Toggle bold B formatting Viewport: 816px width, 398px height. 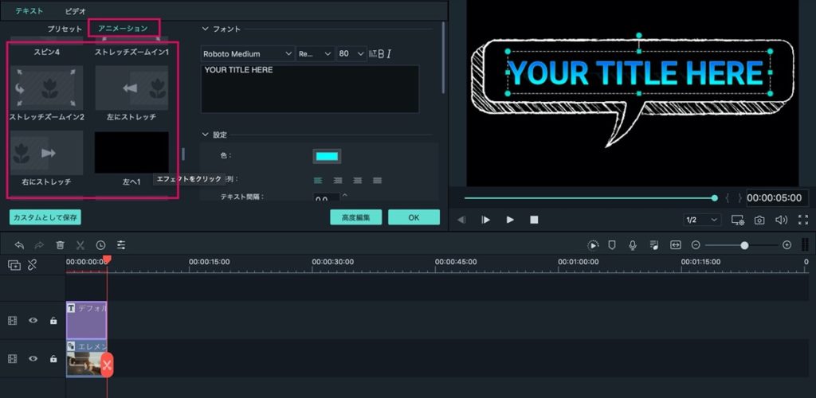[381, 53]
